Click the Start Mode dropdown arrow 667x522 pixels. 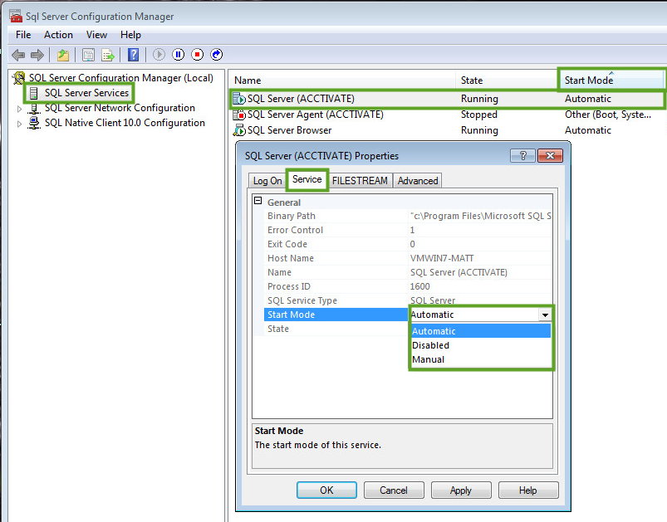click(545, 315)
